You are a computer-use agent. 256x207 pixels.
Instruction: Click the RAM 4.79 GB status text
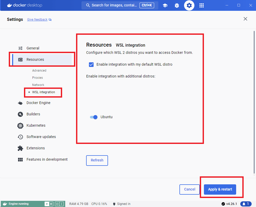click(79, 204)
